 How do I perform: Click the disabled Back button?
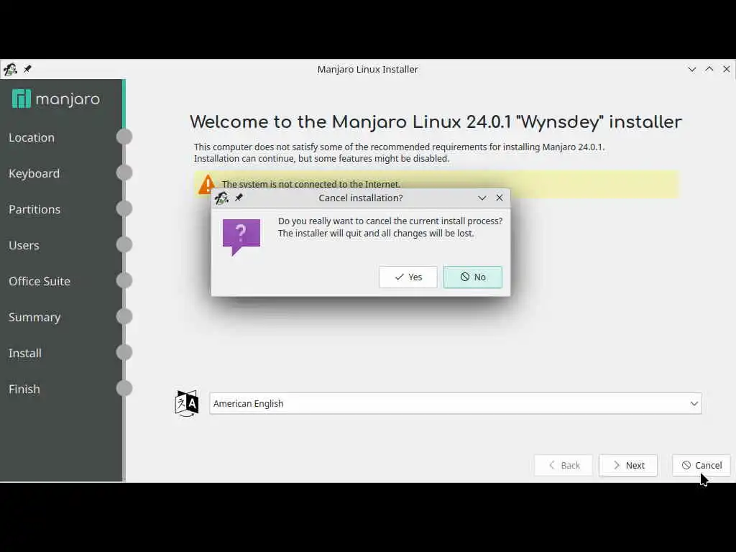coord(563,465)
